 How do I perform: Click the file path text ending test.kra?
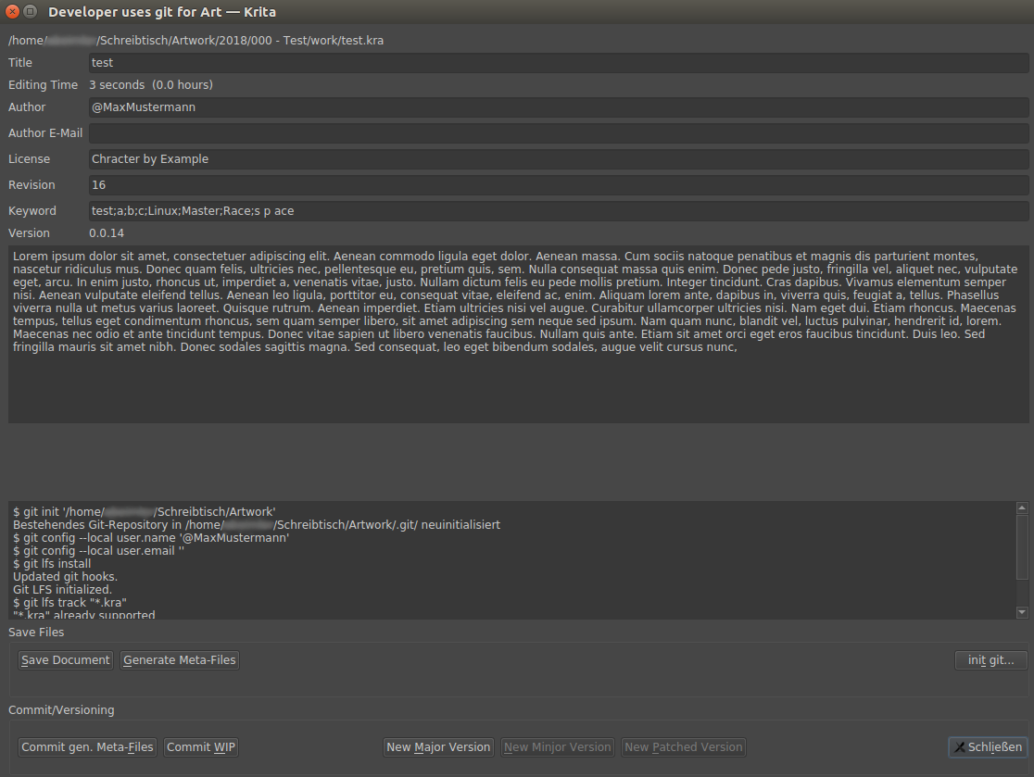coord(195,40)
